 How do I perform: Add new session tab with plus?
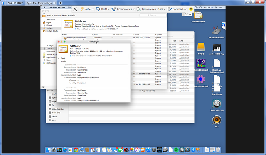pyautogui.click(x=61, y=3)
